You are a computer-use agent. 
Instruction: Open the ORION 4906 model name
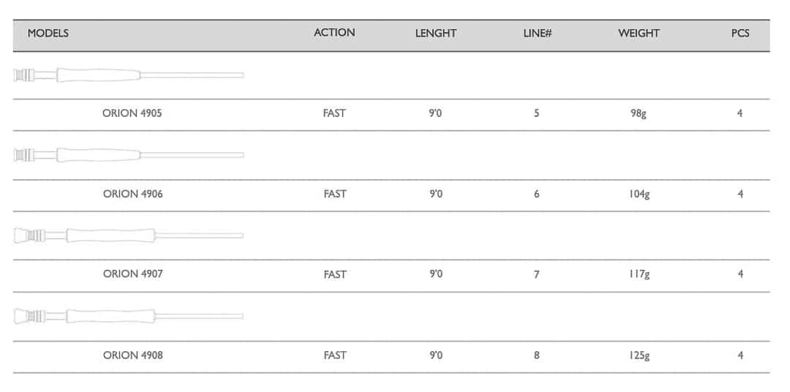[133, 194]
